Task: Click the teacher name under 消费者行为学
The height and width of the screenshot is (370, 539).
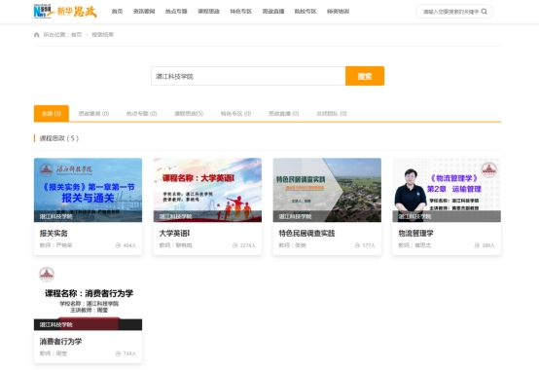Action: 61,353
